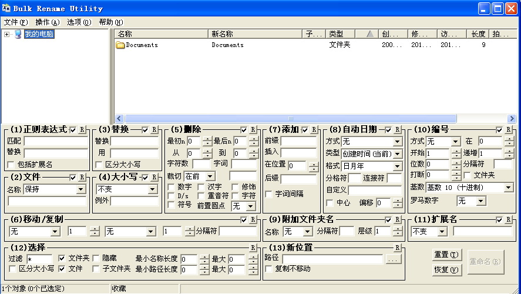This screenshot has height=294, width=521.
Task: Enable 字词间隔 in add section
Action: point(269,194)
